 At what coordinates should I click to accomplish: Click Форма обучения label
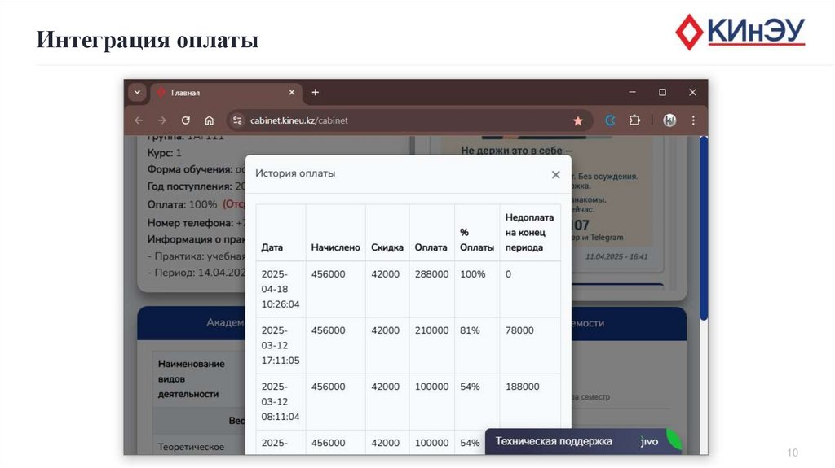click(189, 169)
